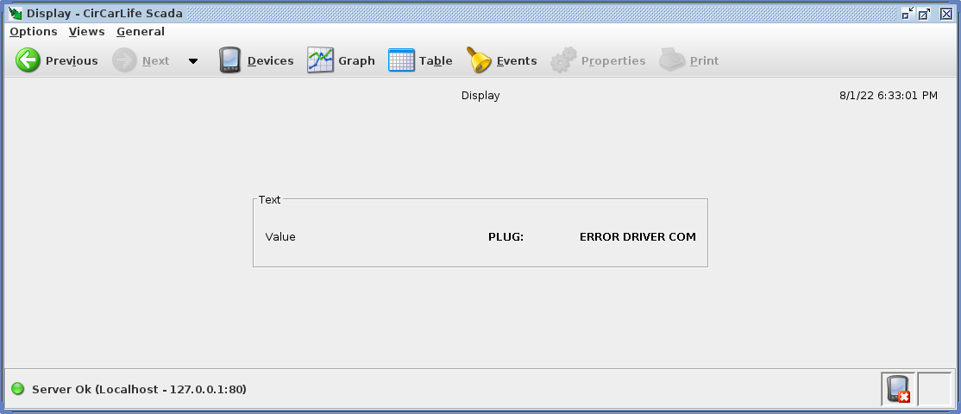Screen dimensions: 961x414
Task: Click the grayed-out Next button
Action: pos(141,60)
